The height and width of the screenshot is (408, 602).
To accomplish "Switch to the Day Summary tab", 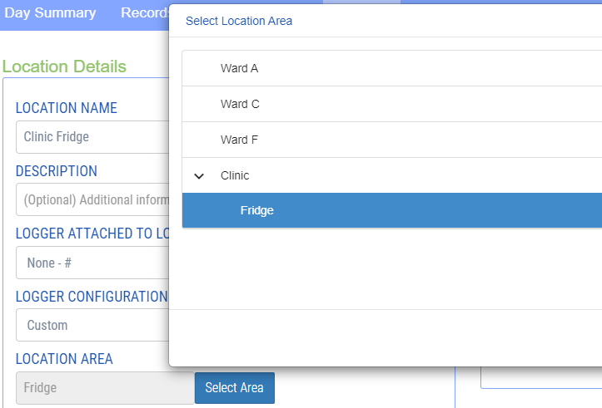I will [x=50, y=13].
